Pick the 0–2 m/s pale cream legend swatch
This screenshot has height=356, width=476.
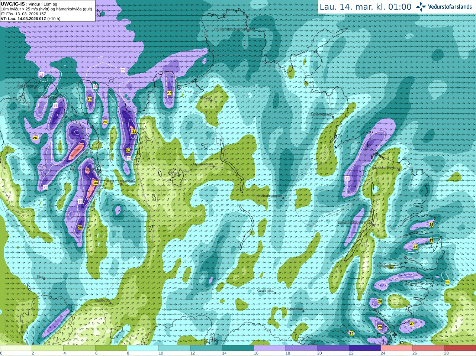(x=16, y=348)
